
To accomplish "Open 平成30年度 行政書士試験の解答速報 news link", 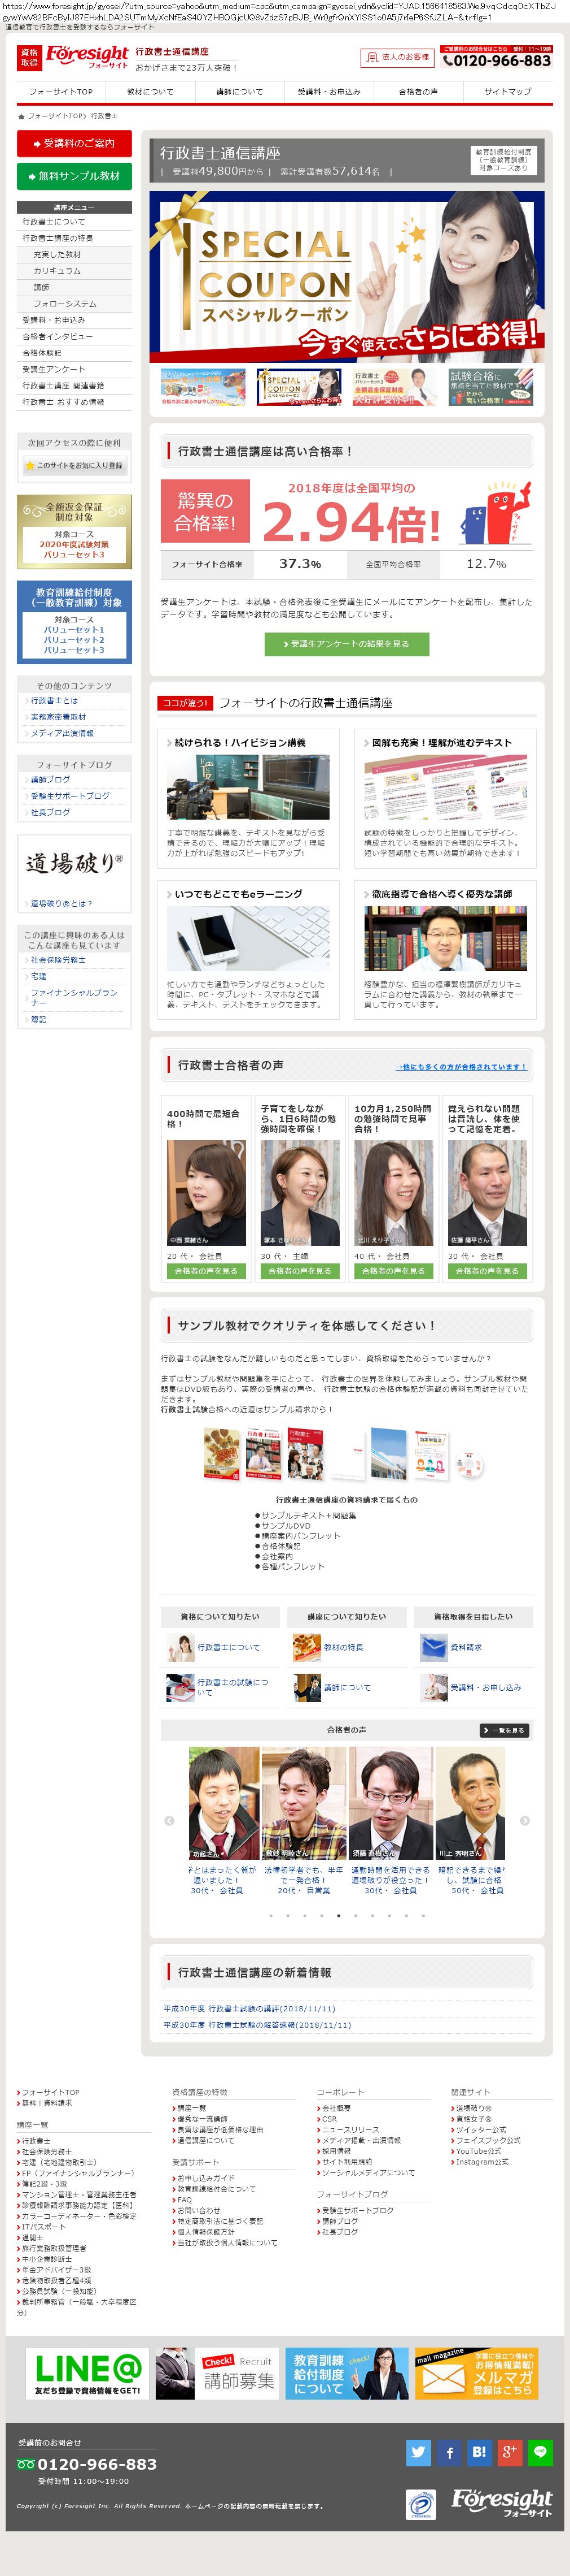I will (257, 2024).
